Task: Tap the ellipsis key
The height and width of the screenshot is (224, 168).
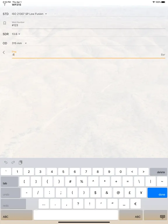Action: coord(44,204)
